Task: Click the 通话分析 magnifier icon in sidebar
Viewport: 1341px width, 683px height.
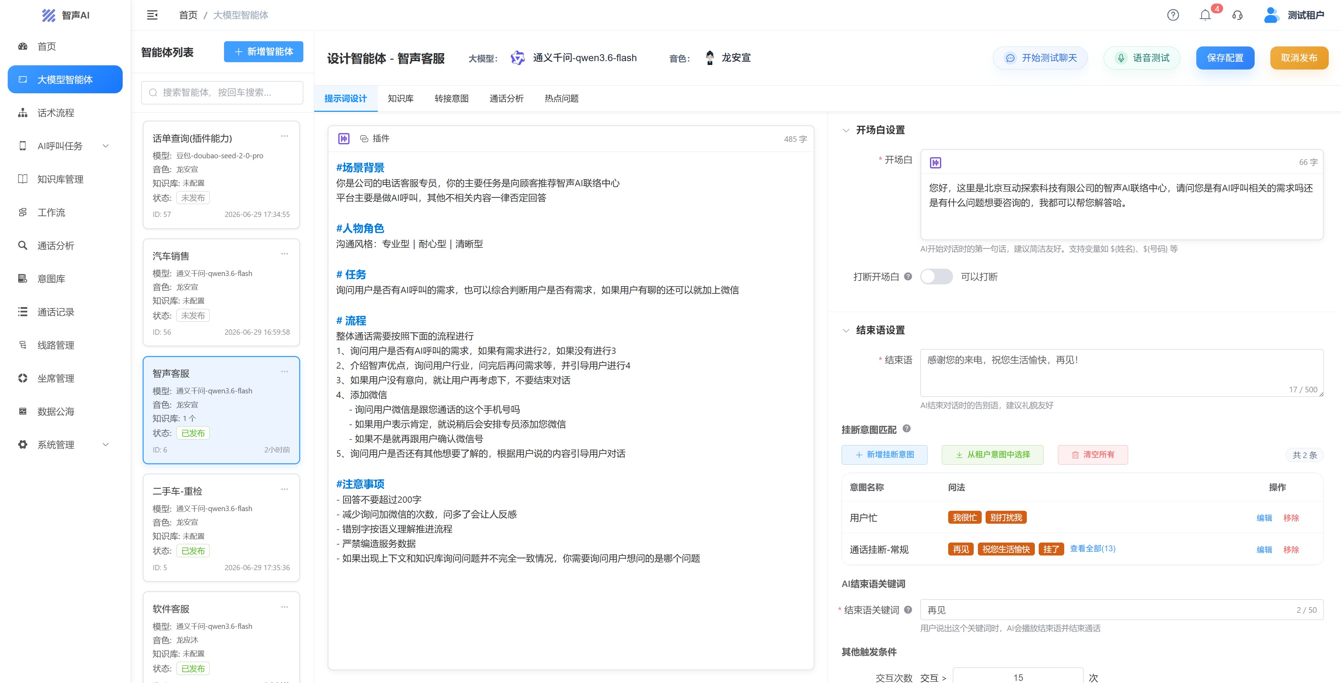Action: pos(22,245)
